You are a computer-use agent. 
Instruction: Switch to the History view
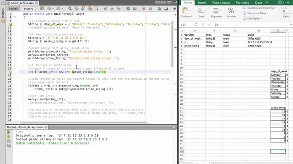point(28,9)
